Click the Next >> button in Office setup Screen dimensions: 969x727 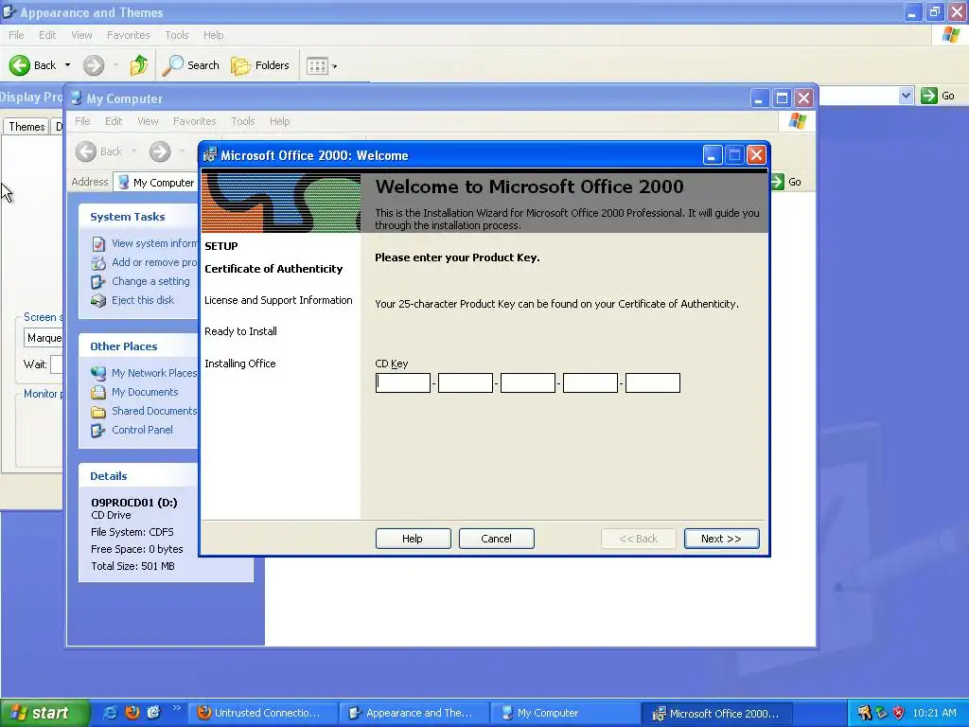721,539
